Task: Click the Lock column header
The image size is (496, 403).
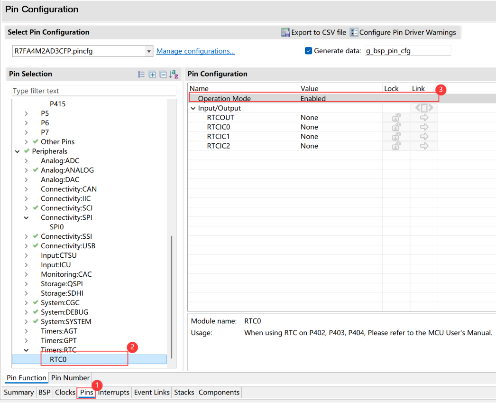Action: tap(396, 89)
